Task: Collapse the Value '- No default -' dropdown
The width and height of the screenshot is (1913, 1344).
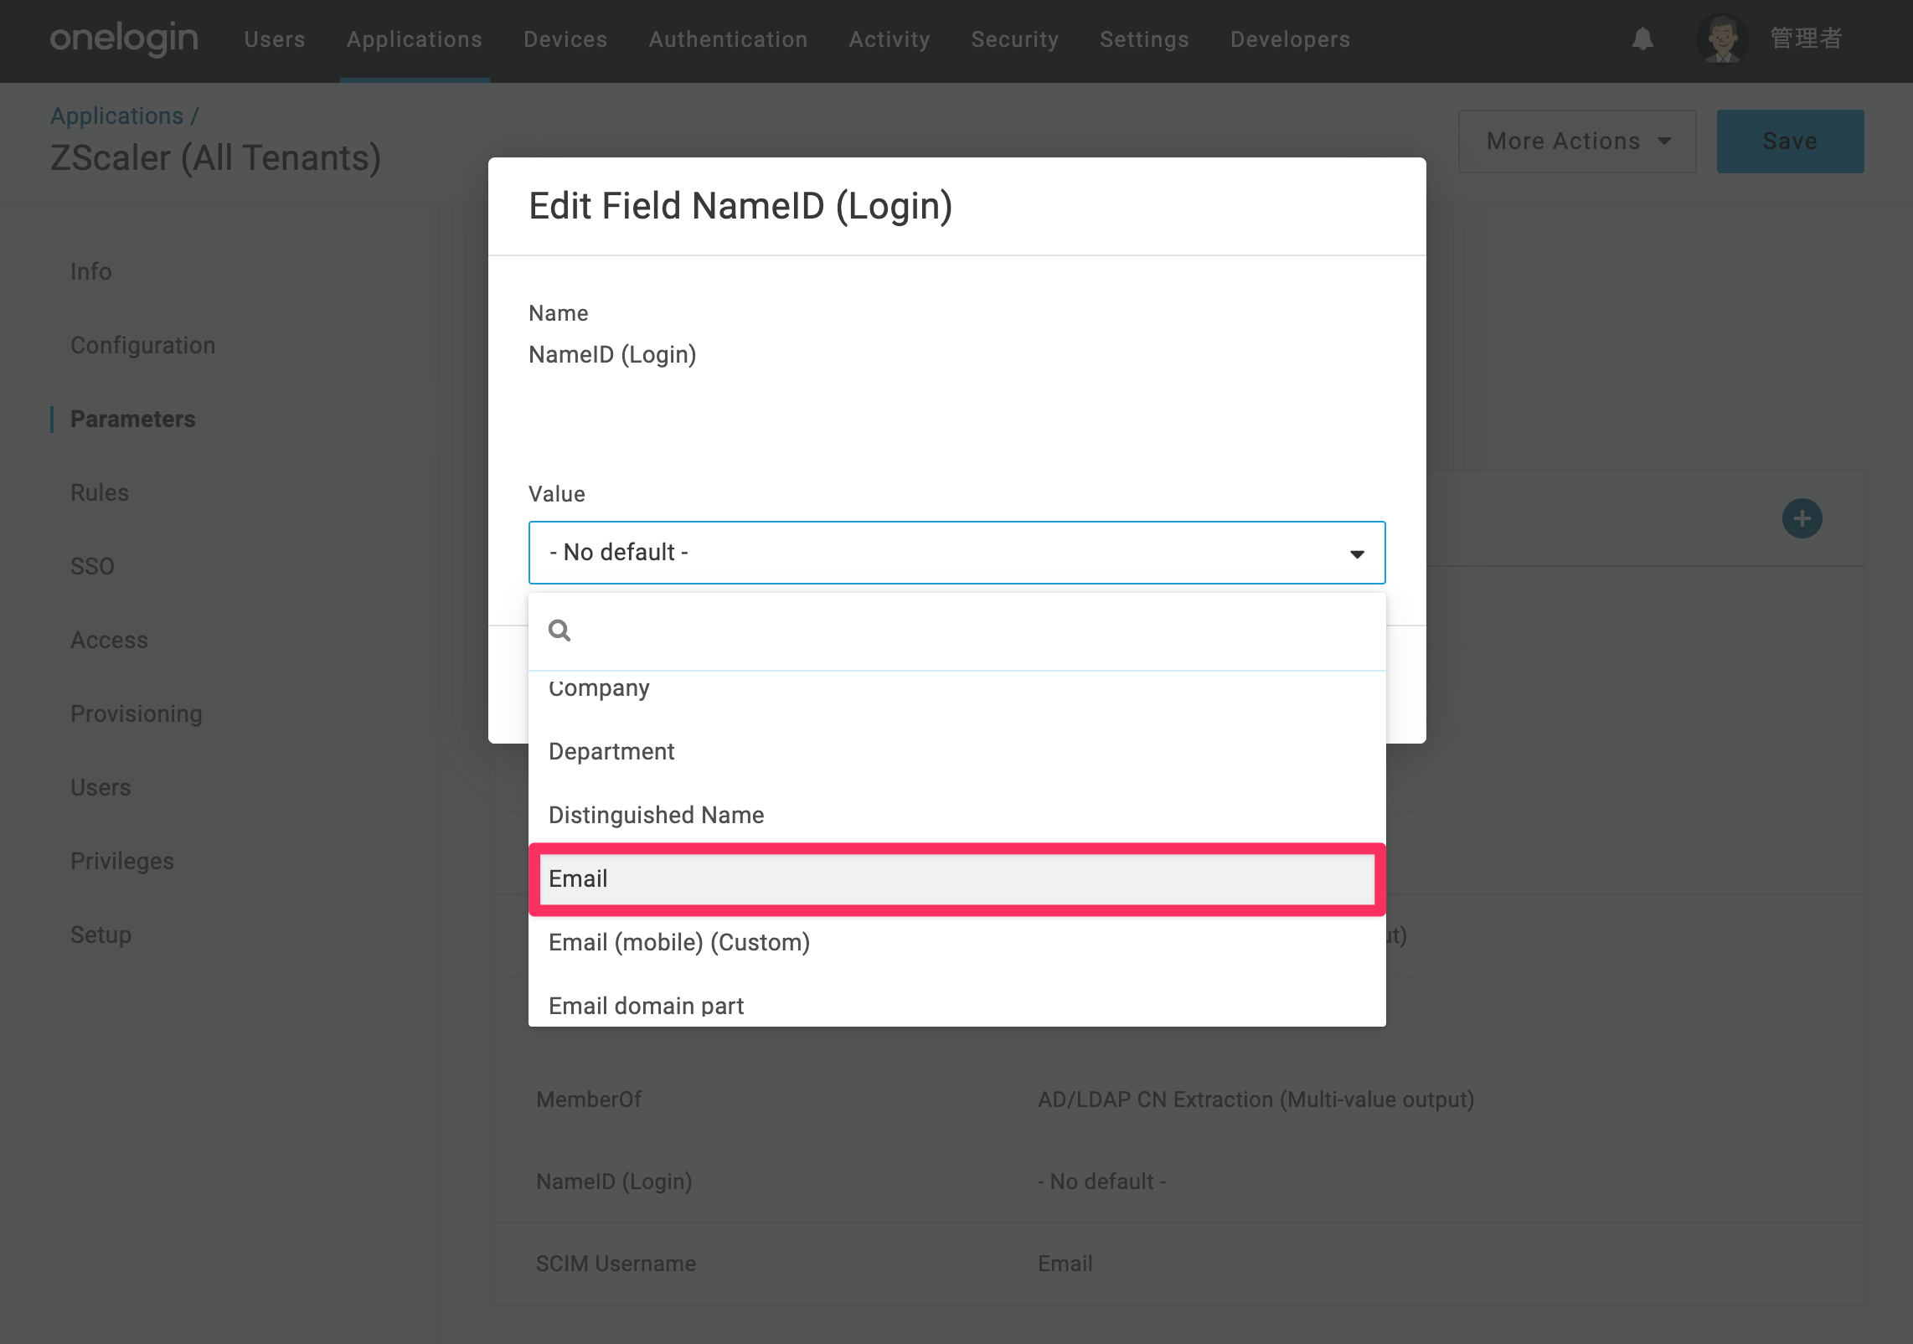Action: pyautogui.click(x=956, y=553)
